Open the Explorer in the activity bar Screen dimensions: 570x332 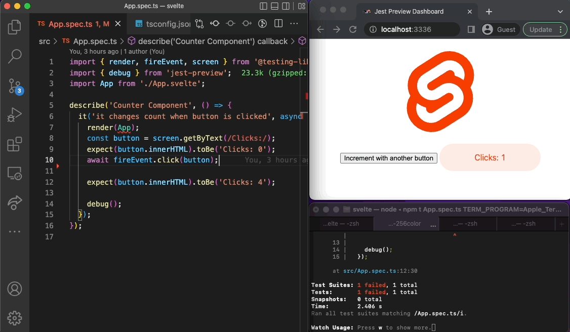14,27
